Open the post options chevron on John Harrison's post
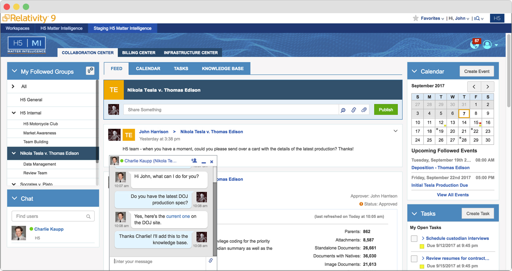The width and height of the screenshot is (512, 271). click(x=395, y=131)
